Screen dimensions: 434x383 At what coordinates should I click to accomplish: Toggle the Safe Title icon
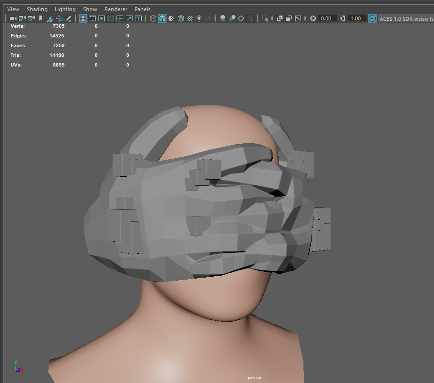coord(138,18)
